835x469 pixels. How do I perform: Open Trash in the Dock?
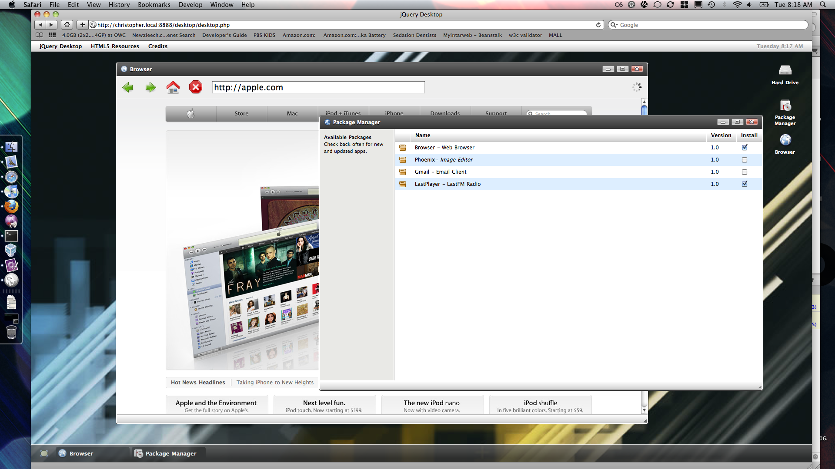coord(11,332)
